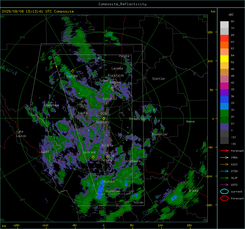This screenshot has width=245, height=229.
Task: Click the 18TS legend label
Action: [234, 185]
